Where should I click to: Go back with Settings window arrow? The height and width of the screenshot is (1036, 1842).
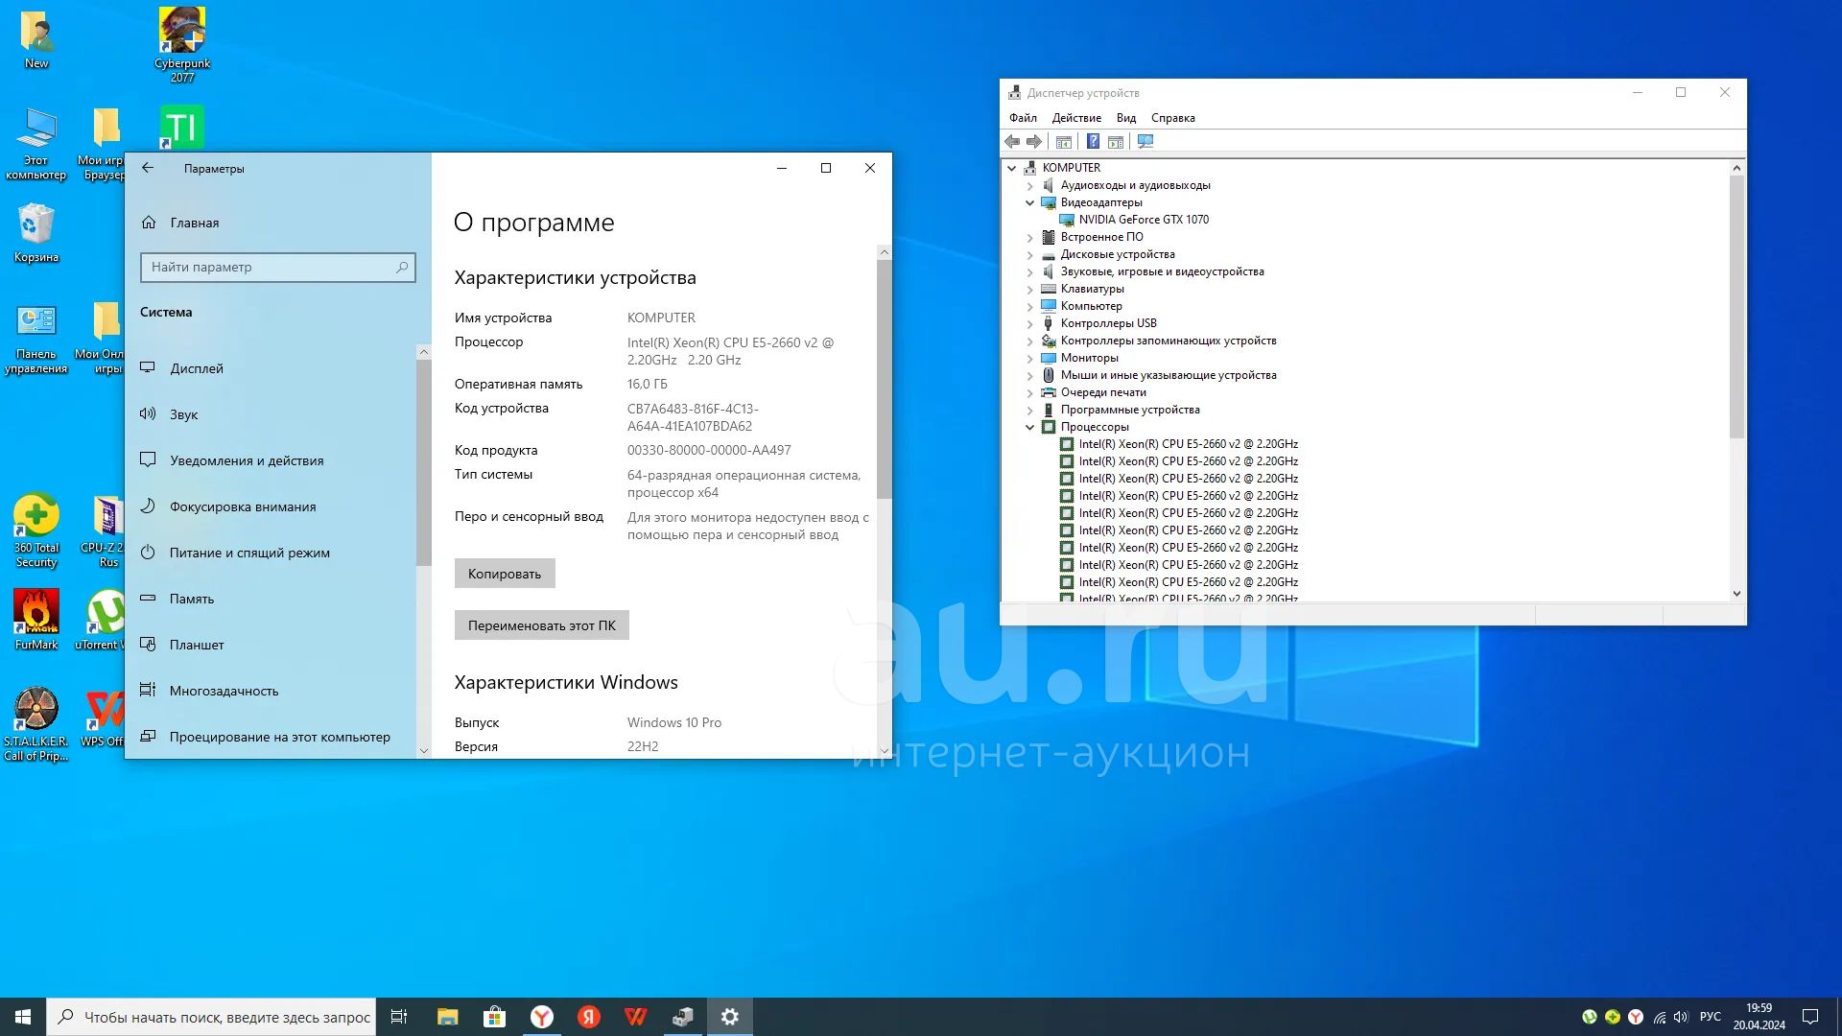coord(148,168)
